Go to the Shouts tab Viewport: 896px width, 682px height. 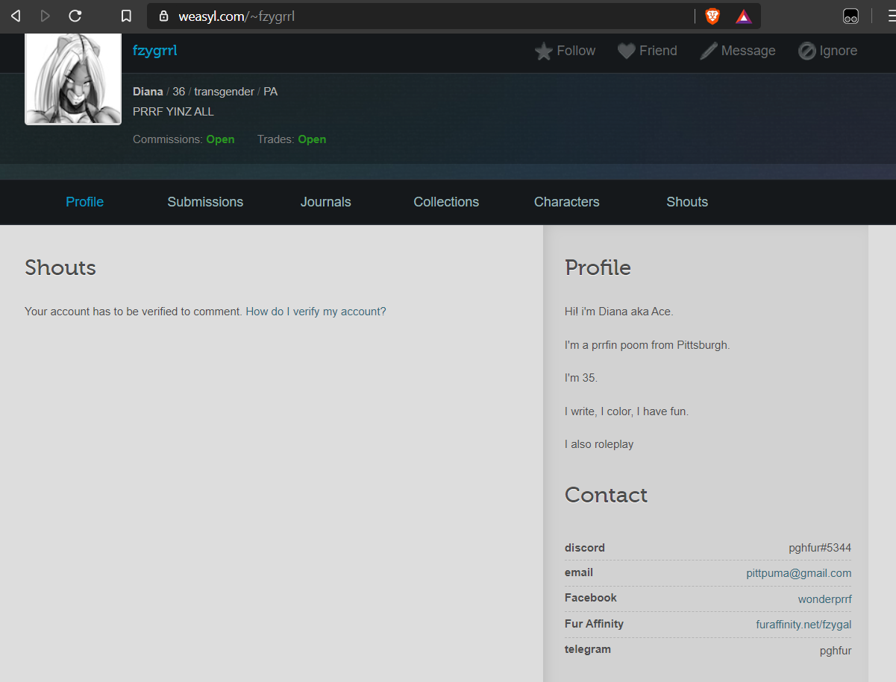point(687,202)
